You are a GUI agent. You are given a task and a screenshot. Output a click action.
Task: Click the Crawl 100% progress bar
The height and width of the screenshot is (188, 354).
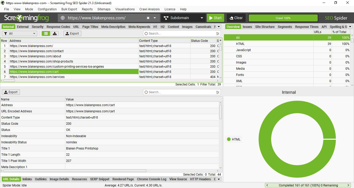point(283,18)
